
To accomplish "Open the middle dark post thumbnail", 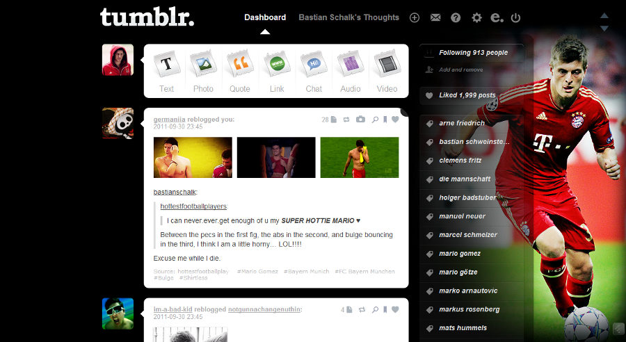I will [x=276, y=157].
